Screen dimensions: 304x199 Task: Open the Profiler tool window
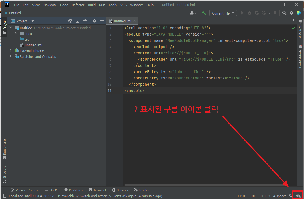[x=142, y=190]
